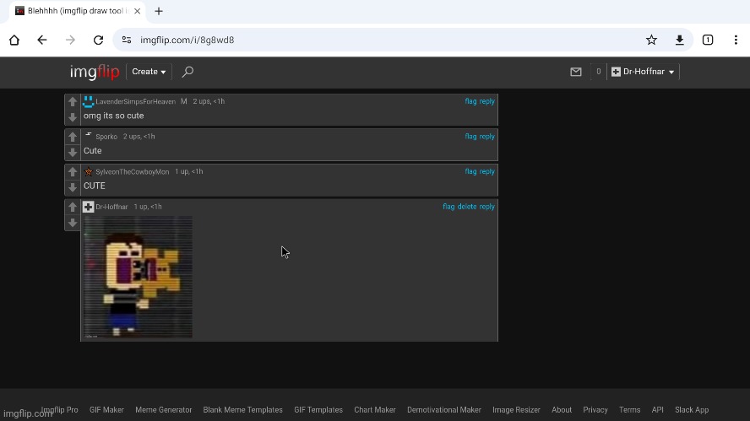Viewport: 750px width, 421px height.
Task: Downvote Sporko's Cute comment
Action: point(73,153)
